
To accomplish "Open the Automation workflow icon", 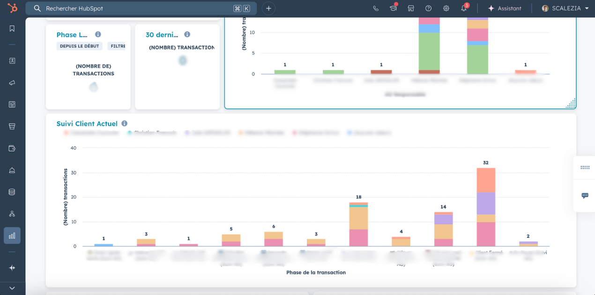I will pos(12,214).
